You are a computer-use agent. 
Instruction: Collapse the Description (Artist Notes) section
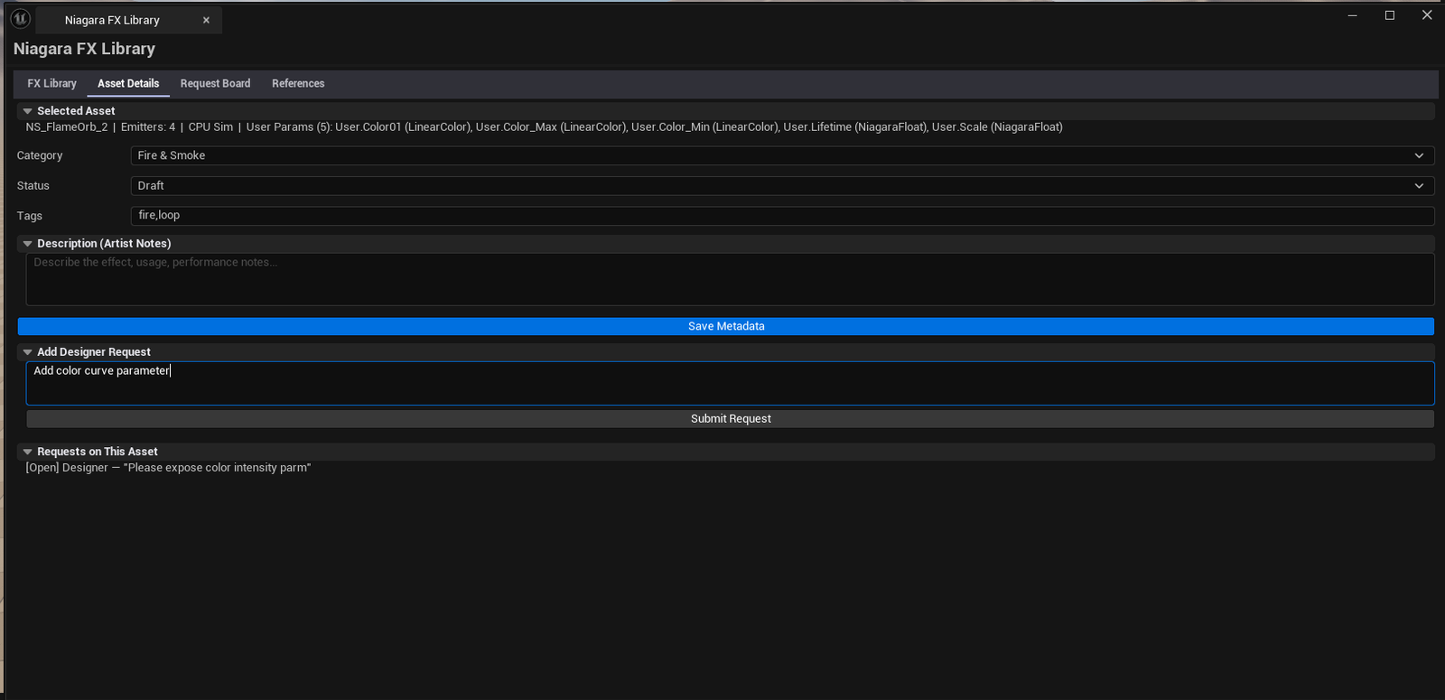pos(28,244)
